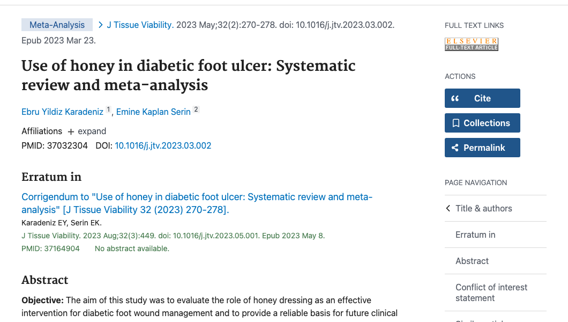Click the superscript 1 next to Ebru Yildiz Karadeniz

pyautogui.click(x=108, y=109)
